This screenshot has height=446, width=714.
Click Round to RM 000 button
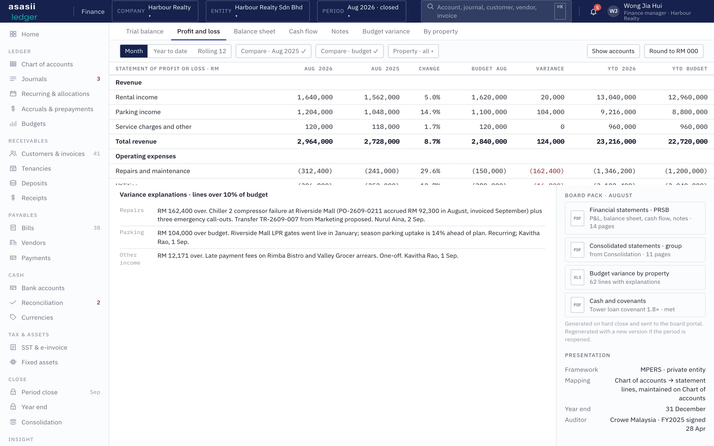674,51
